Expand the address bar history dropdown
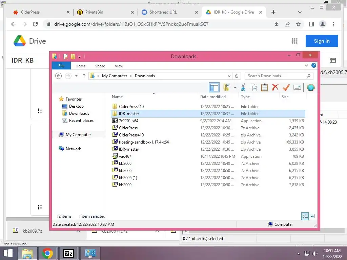This screenshot has width=347, height=260. (x=229, y=76)
